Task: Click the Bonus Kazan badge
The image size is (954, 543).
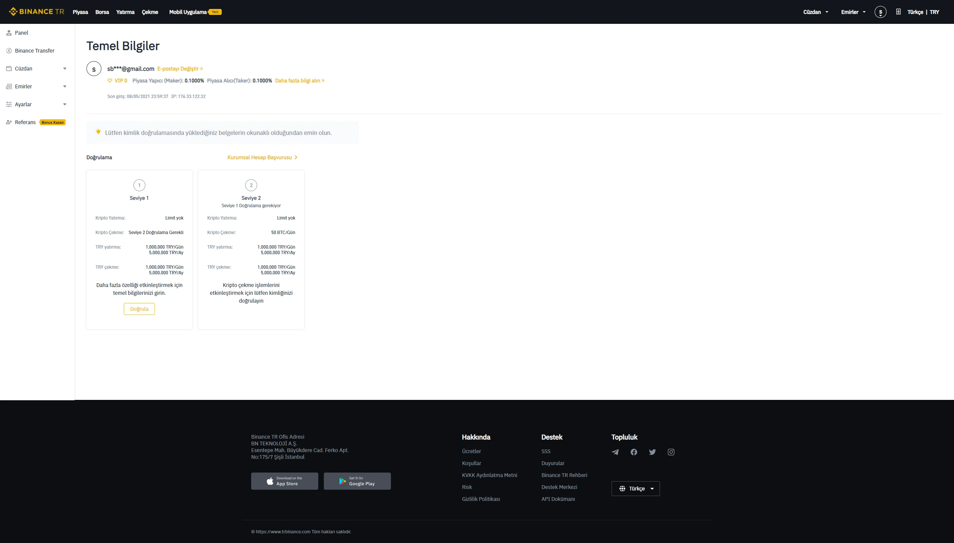Action: coord(53,122)
